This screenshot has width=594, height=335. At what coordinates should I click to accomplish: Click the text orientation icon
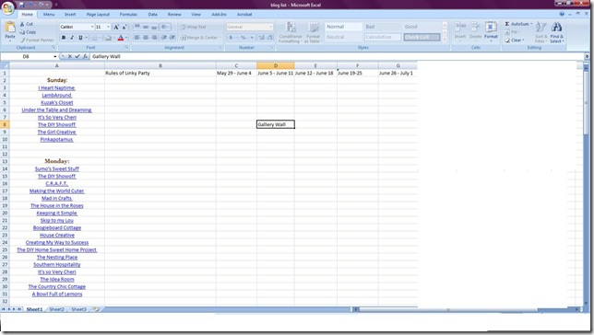164,27
